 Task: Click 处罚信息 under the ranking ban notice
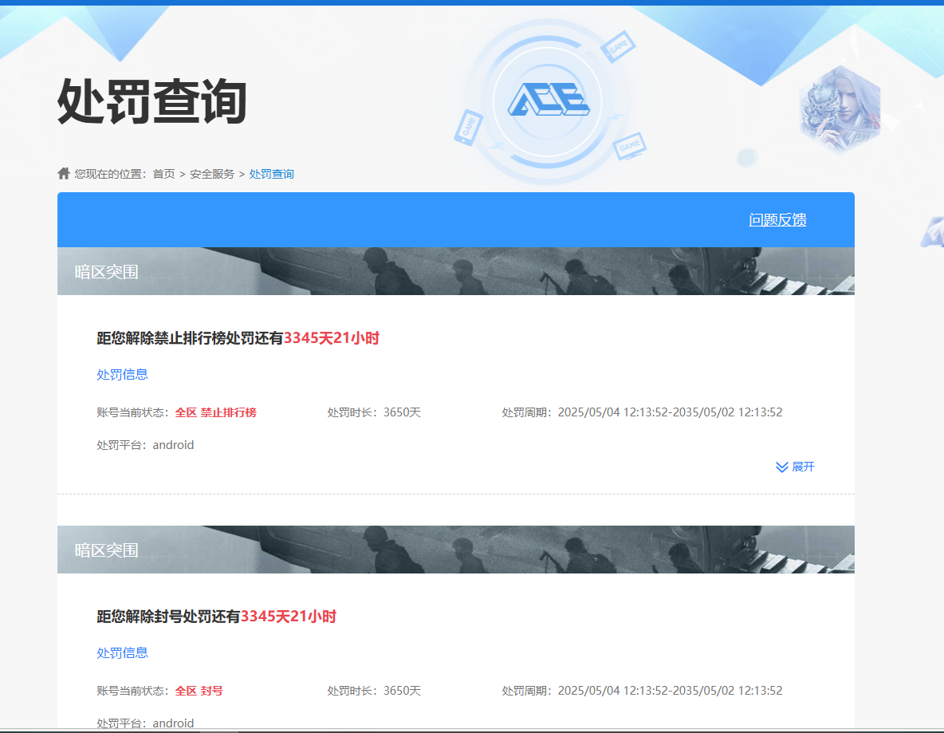[122, 374]
